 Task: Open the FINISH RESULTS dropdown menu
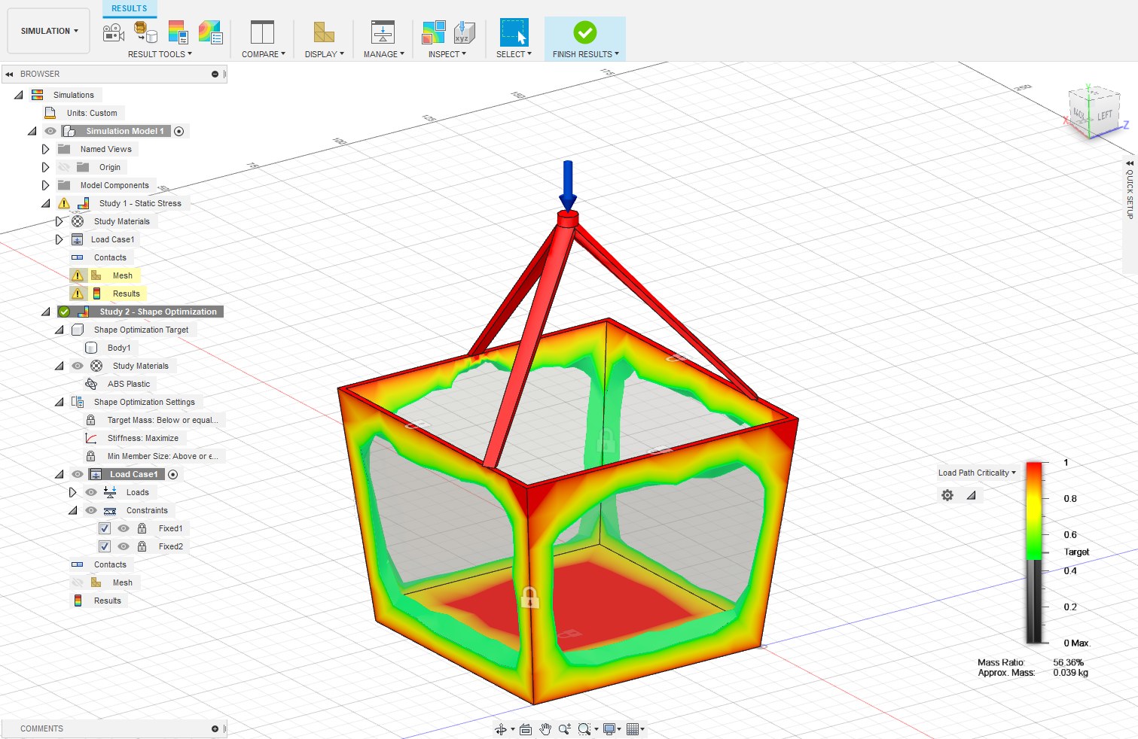[586, 54]
